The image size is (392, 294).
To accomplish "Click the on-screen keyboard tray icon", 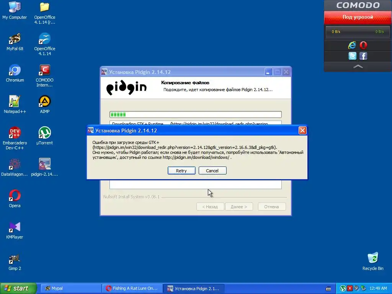I will pos(328,289).
